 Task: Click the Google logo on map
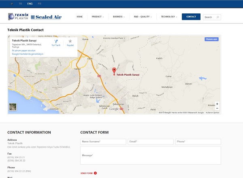114,109
